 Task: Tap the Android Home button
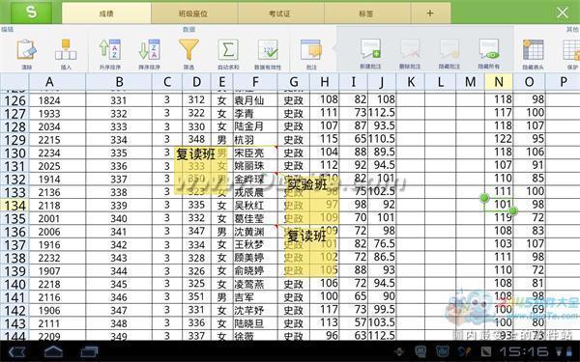click(x=53, y=351)
